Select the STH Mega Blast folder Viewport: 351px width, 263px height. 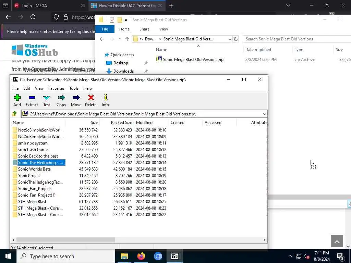coord(32,201)
